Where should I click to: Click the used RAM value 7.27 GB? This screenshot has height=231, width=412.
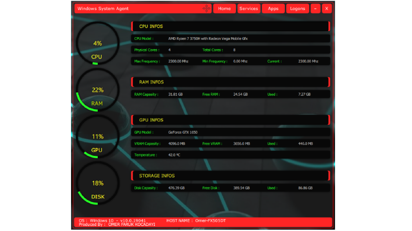click(304, 94)
